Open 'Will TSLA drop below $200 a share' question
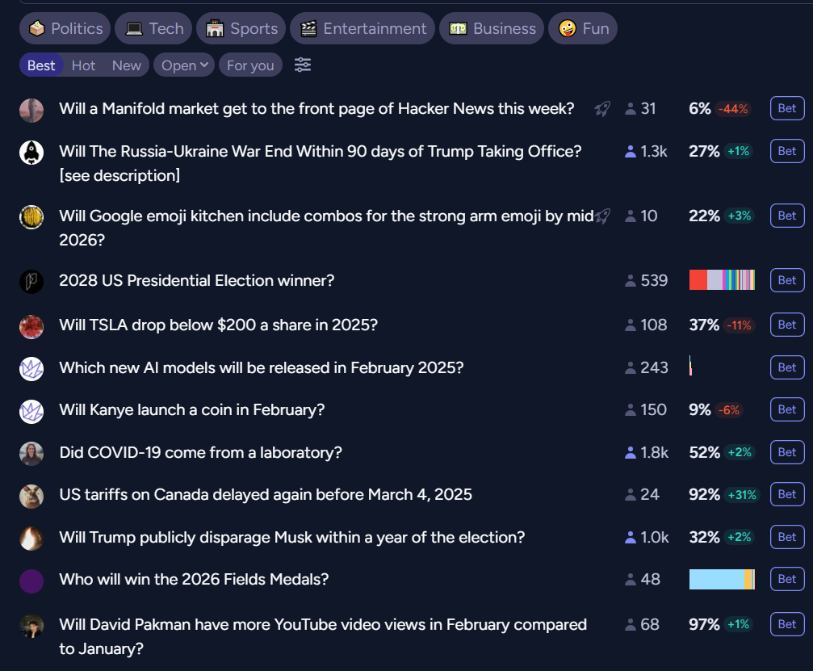 point(218,325)
